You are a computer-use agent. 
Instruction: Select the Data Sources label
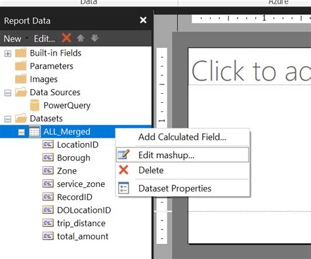click(x=55, y=92)
